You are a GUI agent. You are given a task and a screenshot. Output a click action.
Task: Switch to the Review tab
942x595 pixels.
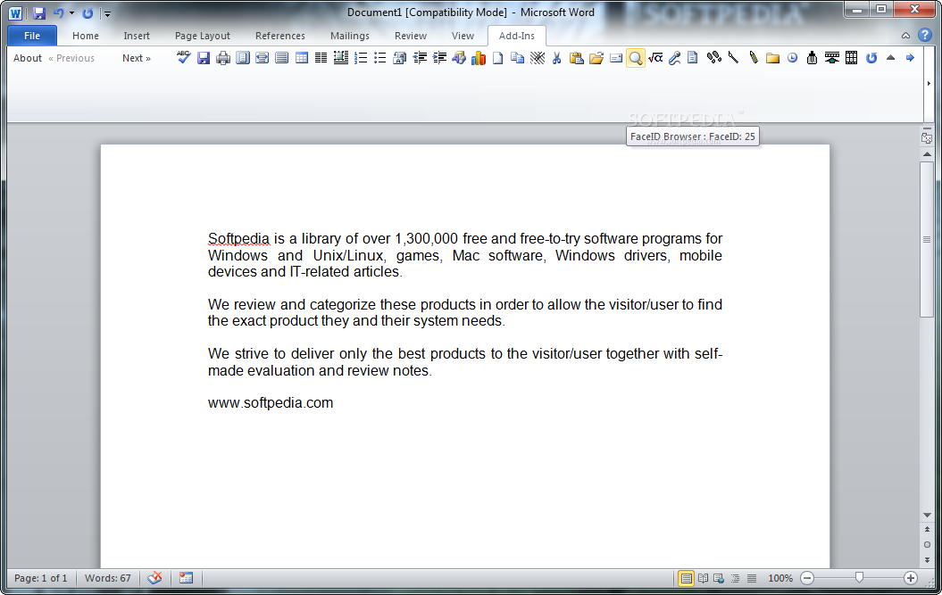[411, 36]
